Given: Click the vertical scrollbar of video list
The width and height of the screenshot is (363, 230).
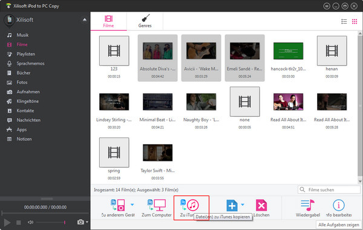Looking at the screenshot, I should [x=360, y=105].
